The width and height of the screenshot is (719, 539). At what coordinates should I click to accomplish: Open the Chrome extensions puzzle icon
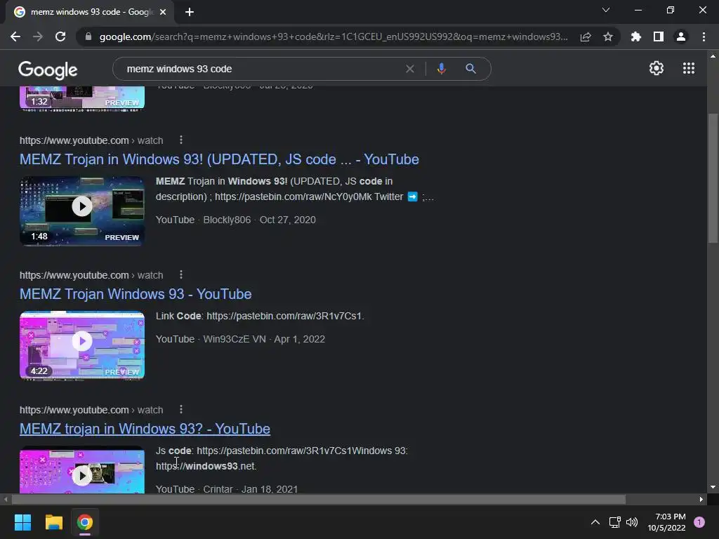[x=636, y=36]
